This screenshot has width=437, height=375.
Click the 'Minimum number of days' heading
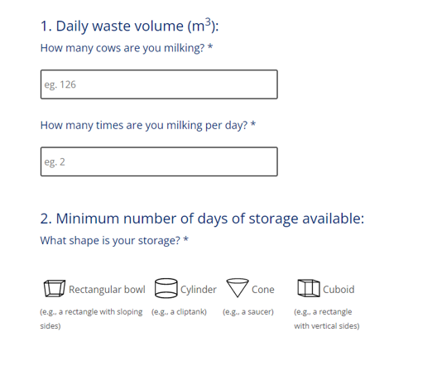[x=202, y=219]
